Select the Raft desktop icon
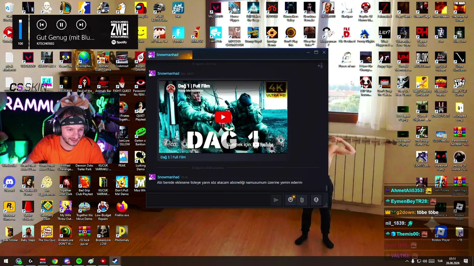The width and height of the screenshot is (474, 266). point(178,10)
